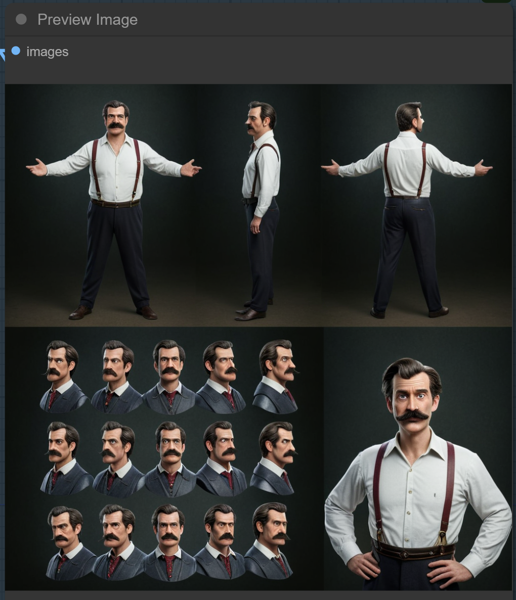Open the hands-on-hips portrait image

point(418,458)
